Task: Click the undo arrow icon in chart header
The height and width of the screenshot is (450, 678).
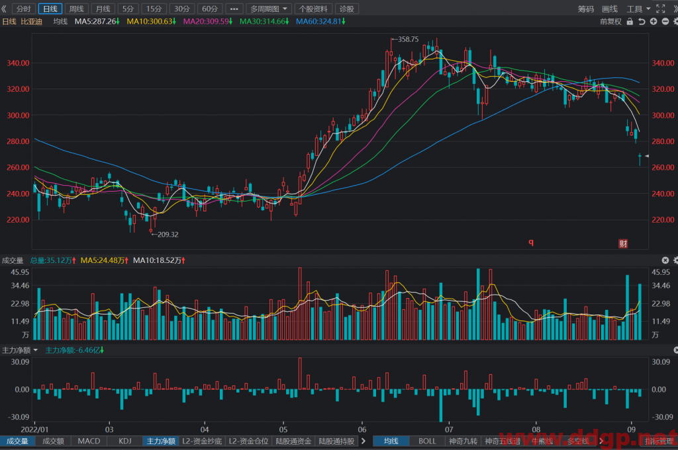Action: [642, 21]
